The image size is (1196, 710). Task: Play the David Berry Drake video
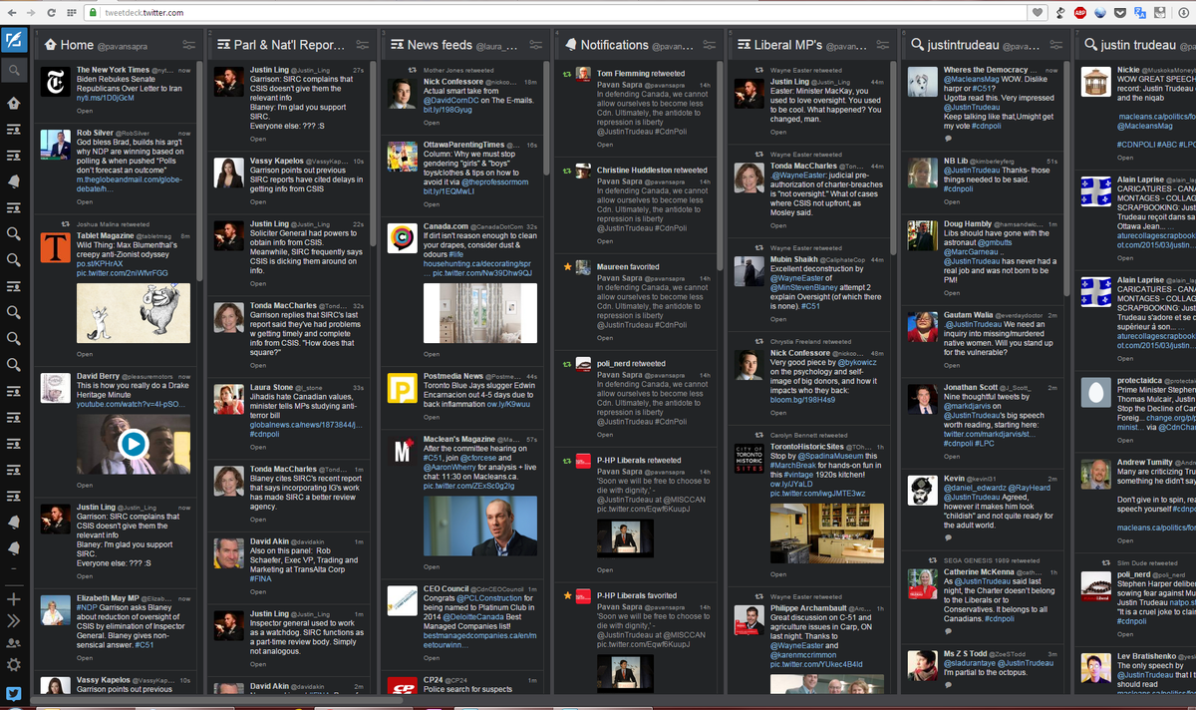tap(133, 443)
